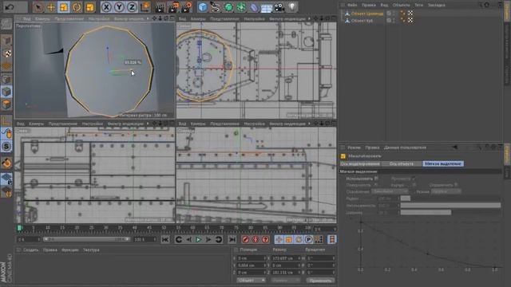
Task: Toggle the Просмотр checkbox
Action: click(414, 179)
